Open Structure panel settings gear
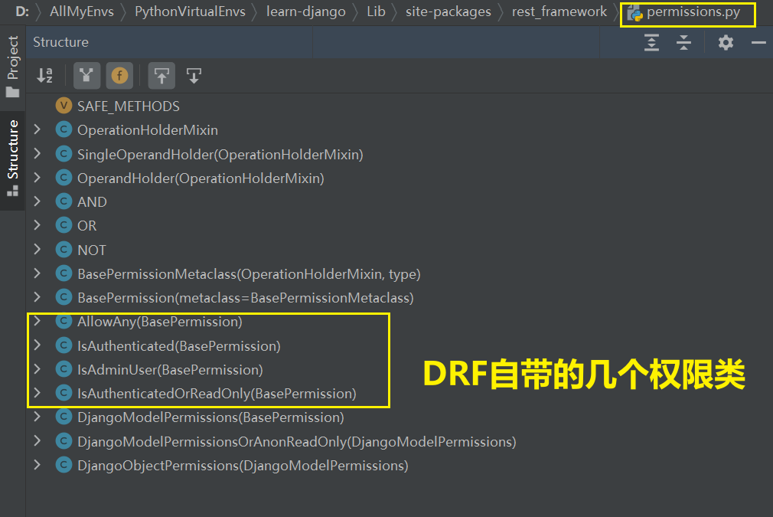The image size is (773, 517). pyautogui.click(x=726, y=42)
